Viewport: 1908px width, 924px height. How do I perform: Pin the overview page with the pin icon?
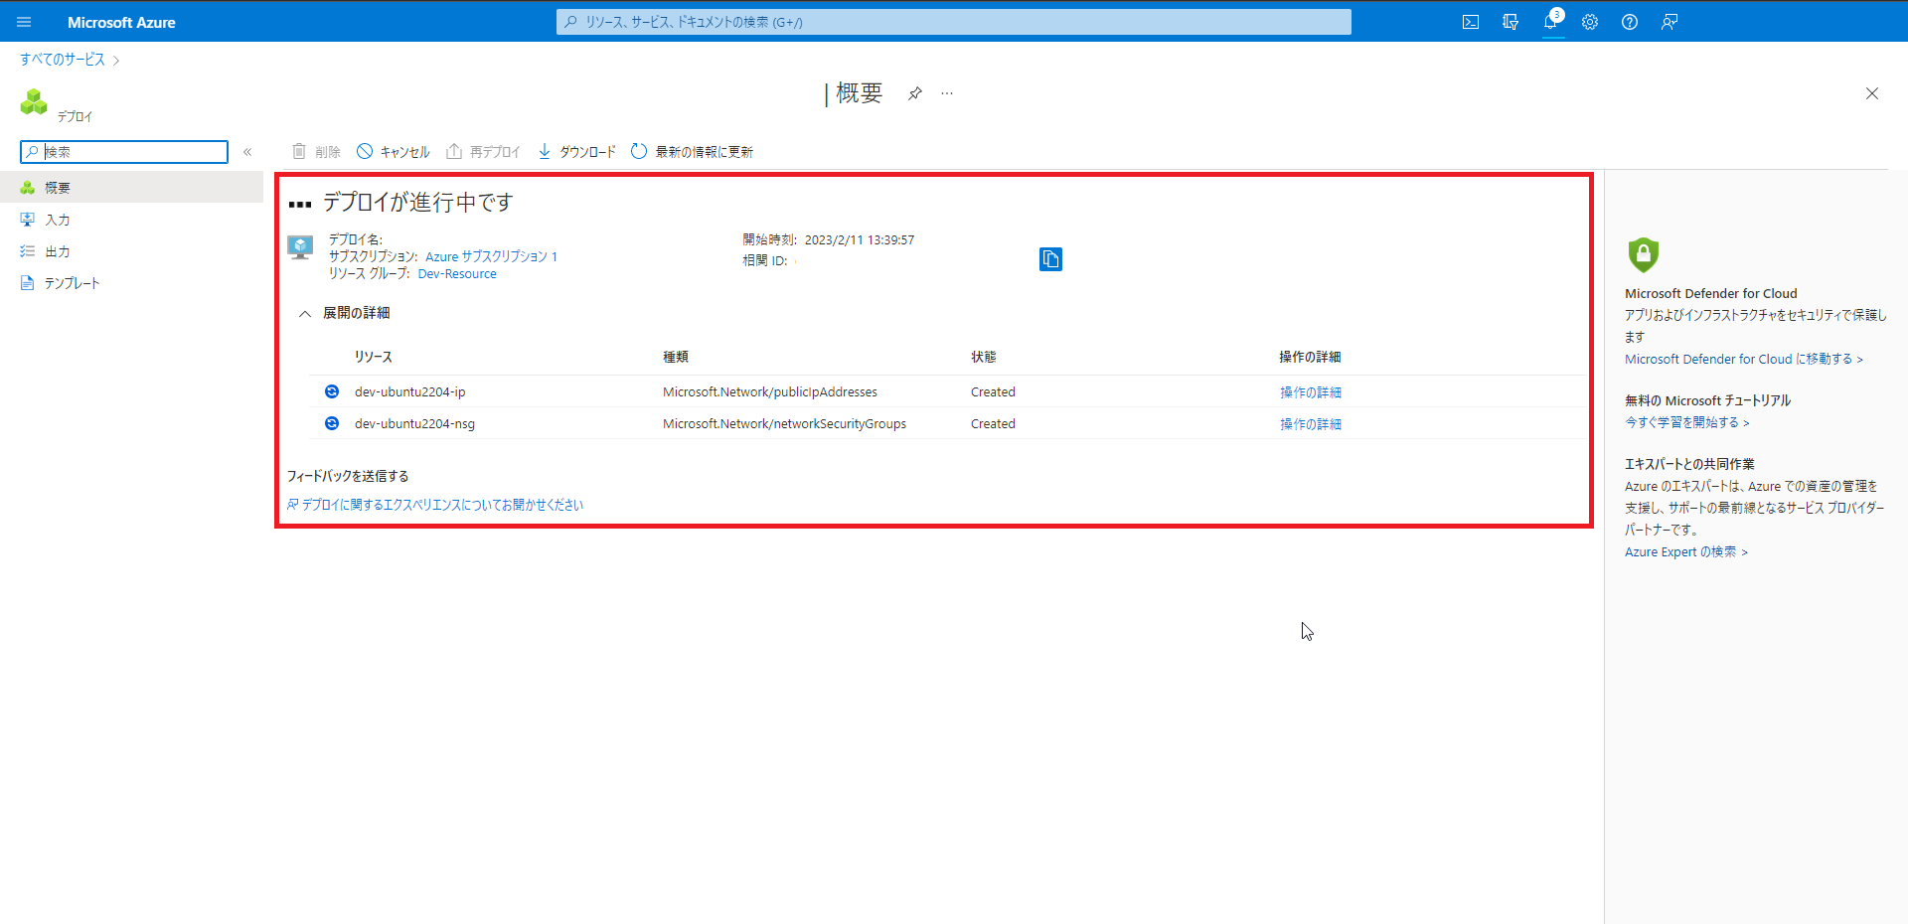pyautogui.click(x=915, y=93)
